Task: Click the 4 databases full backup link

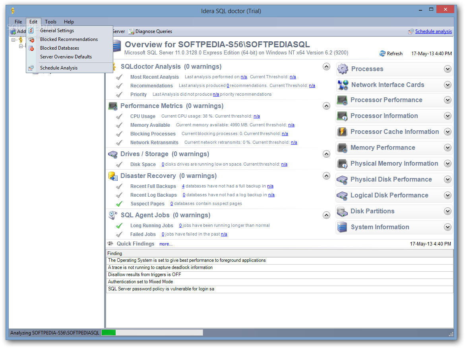Action: click(x=183, y=186)
